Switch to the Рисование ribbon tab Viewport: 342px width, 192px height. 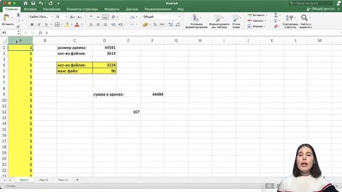pyautogui.click(x=52, y=9)
